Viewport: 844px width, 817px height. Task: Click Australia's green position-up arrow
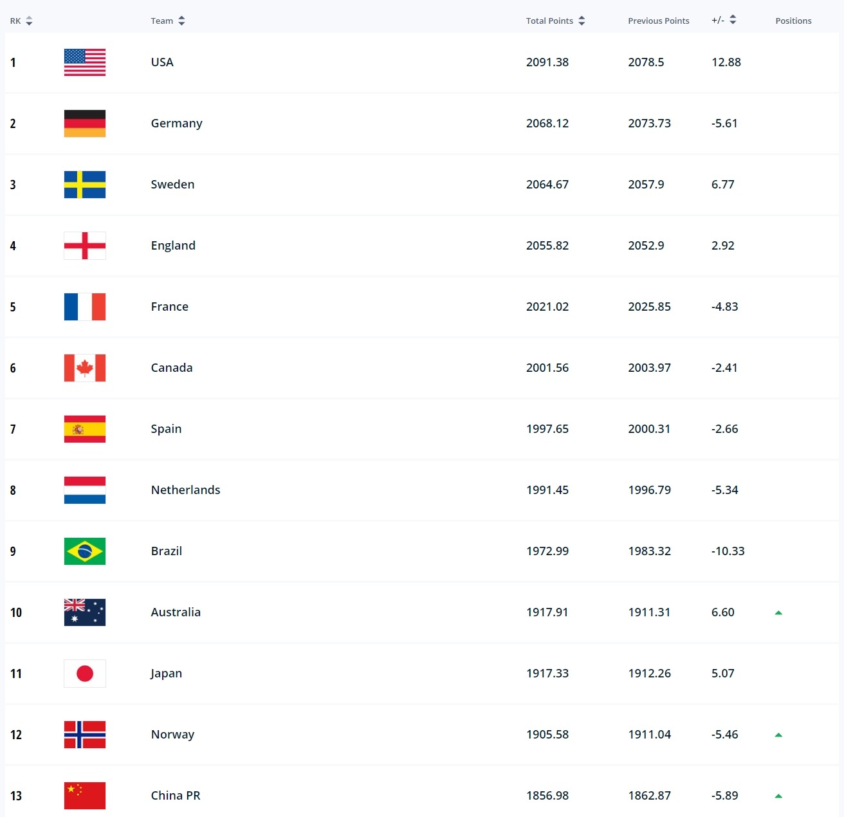778,612
